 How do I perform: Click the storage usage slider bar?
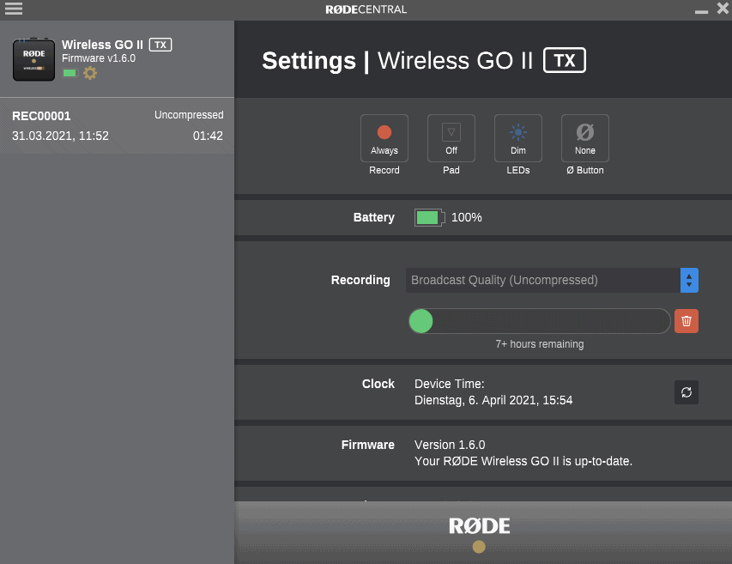point(540,321)
